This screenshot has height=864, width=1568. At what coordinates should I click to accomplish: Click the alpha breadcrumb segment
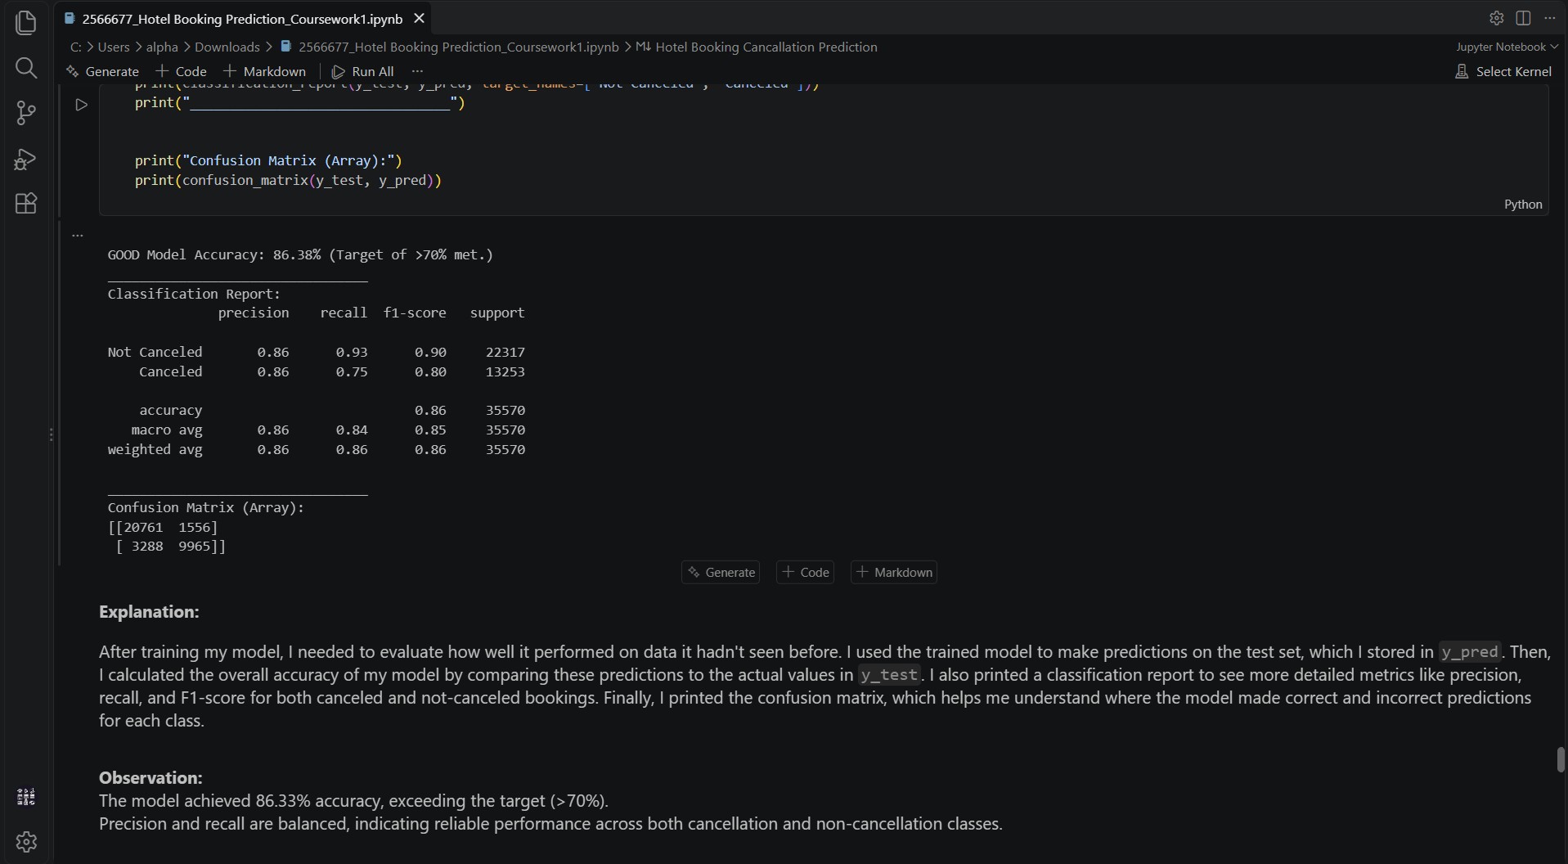pyautogui.click(x=162, y=47)
